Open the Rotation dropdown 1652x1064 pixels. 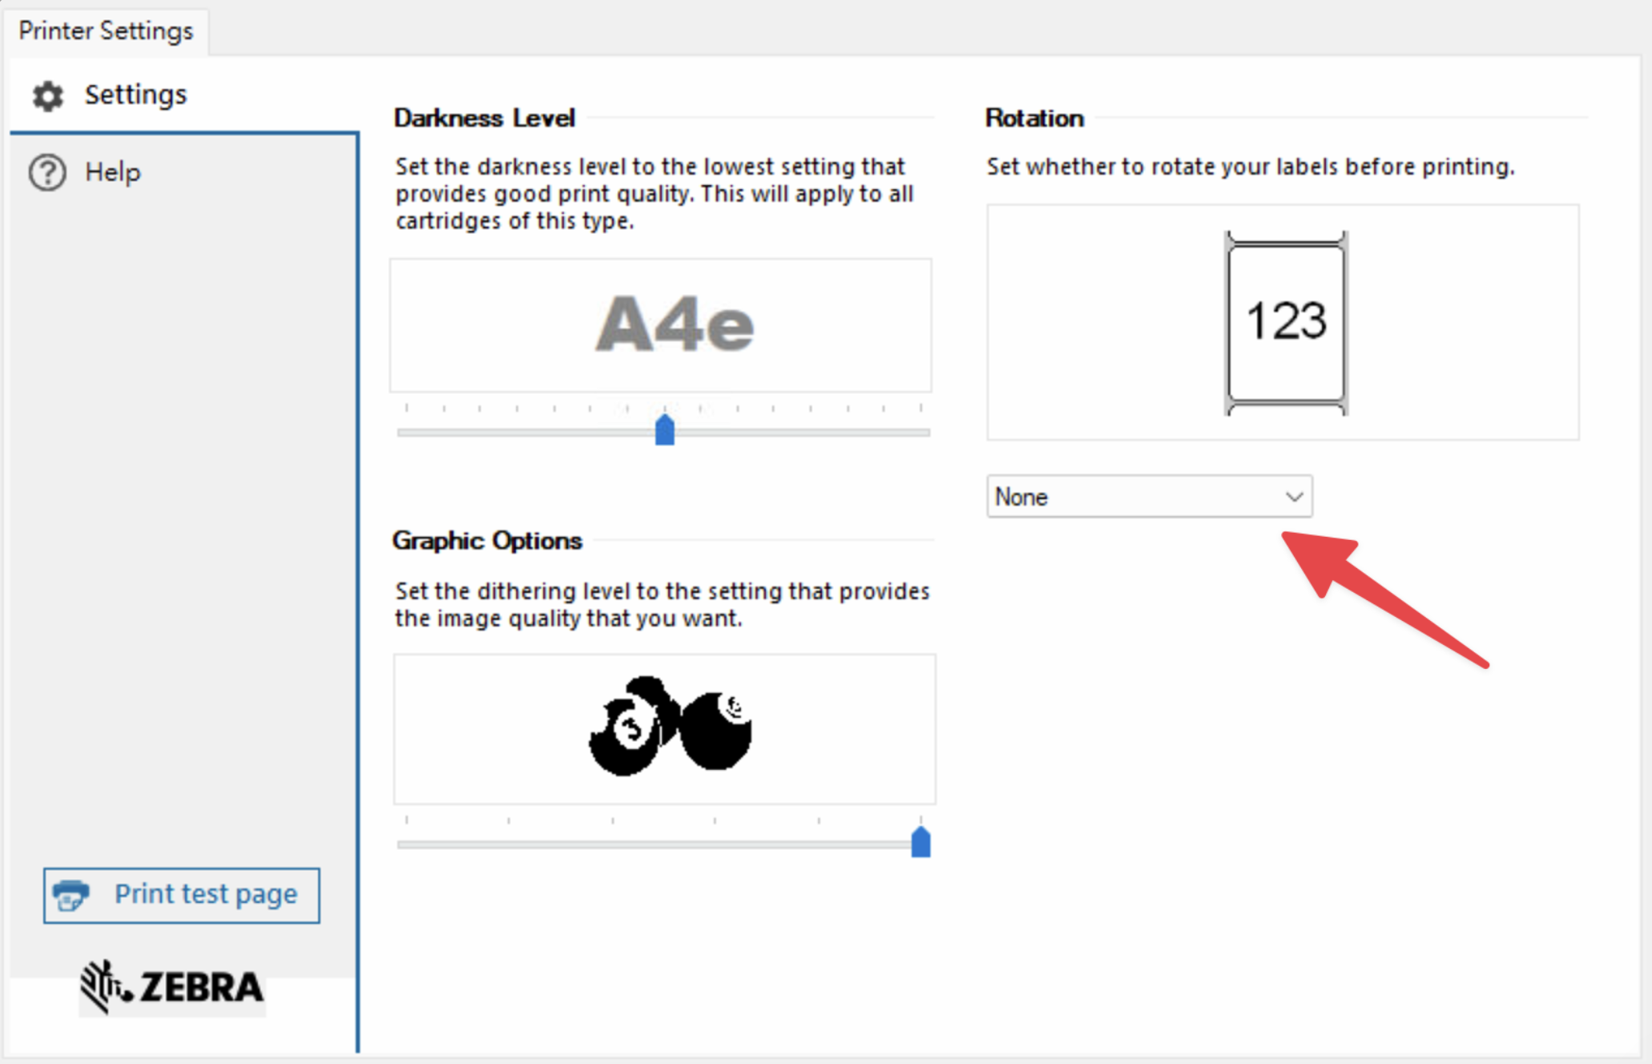[x=1149, y=497]
